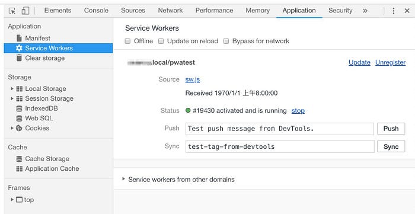Toggle the device toolbar icon
Viewport: 415px width, 214px height.
click(x=25, y=11)
